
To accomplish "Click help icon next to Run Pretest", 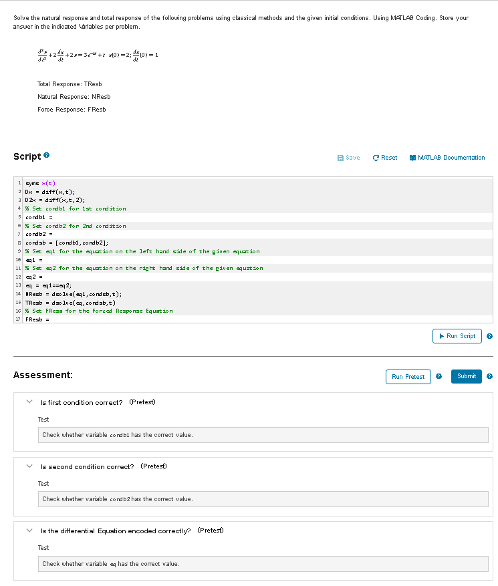I will tap(439, 376).
